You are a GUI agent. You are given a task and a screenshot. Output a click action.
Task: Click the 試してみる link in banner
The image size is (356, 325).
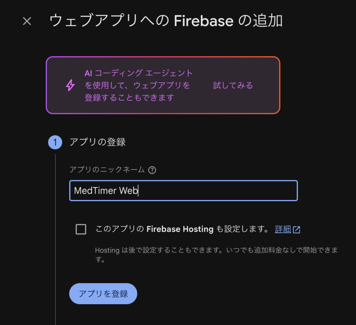pyautogui.click(x=233, y=85)
